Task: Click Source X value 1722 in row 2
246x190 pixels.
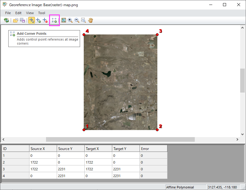Action: tap(43, 162)
